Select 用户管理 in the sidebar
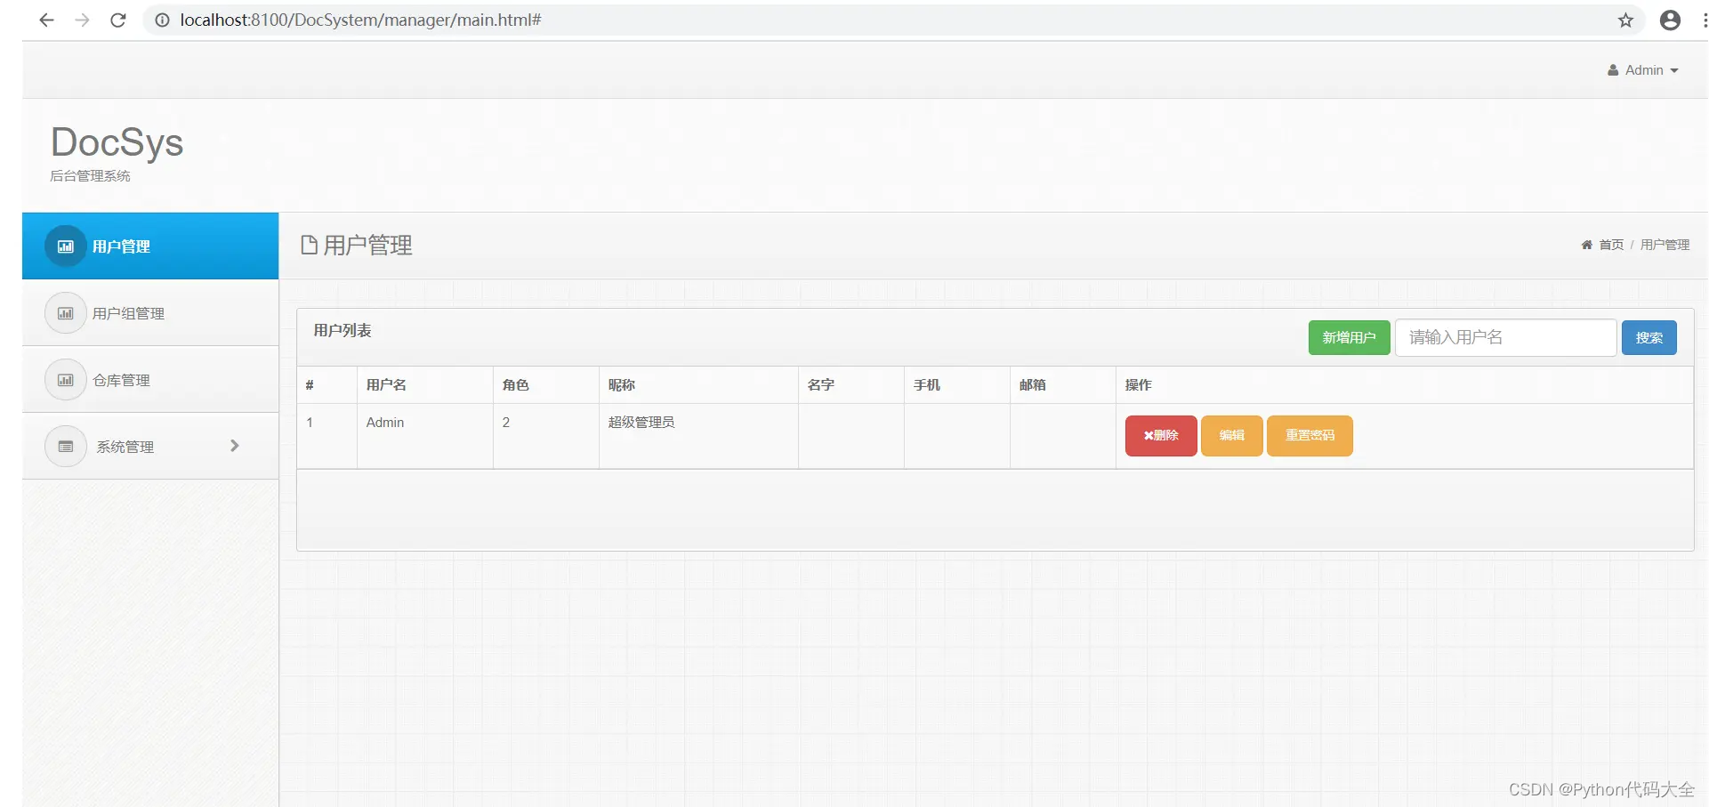This screenshot has width=1709, height=807. [x=150, y=246]
